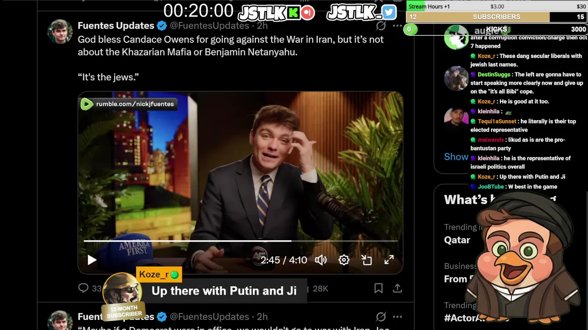The width and height of the screenshot is (588, 330).
Task: Click the 'Stream Hours +1' goal label
Action: (x=429, y=6)
